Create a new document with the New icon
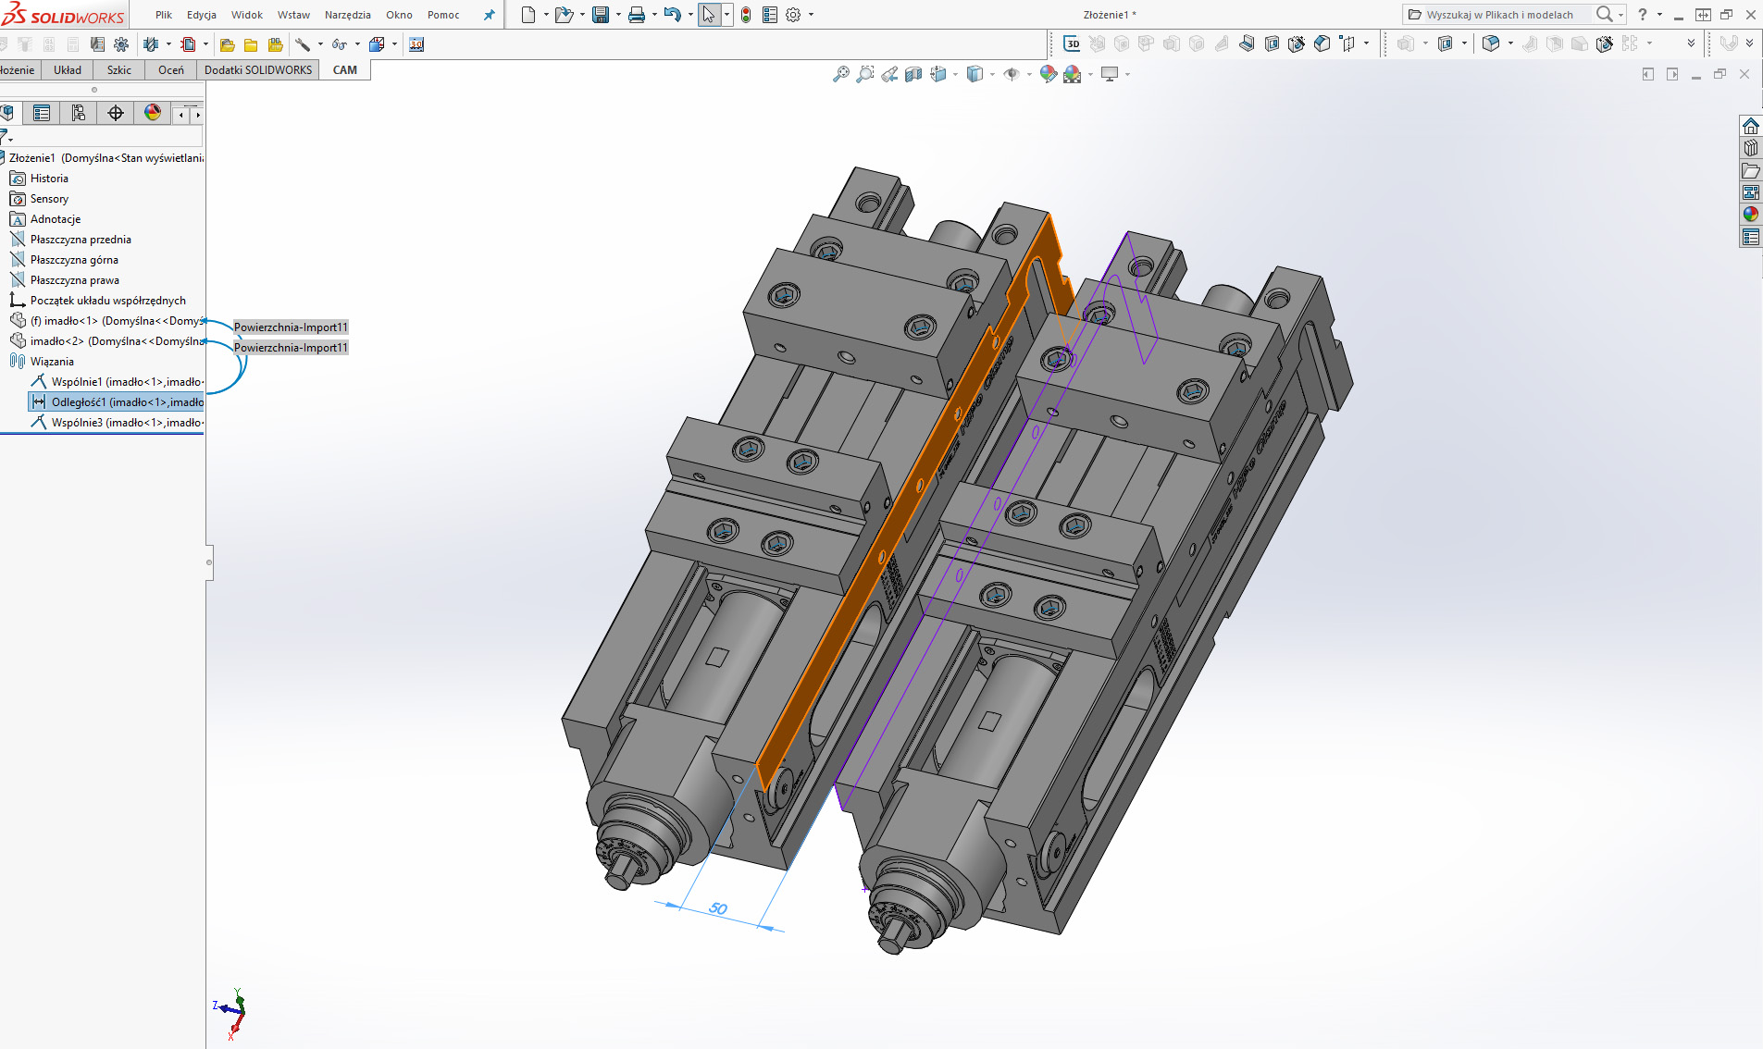This screenshot has width=1763, height=1049. point(528,15)
